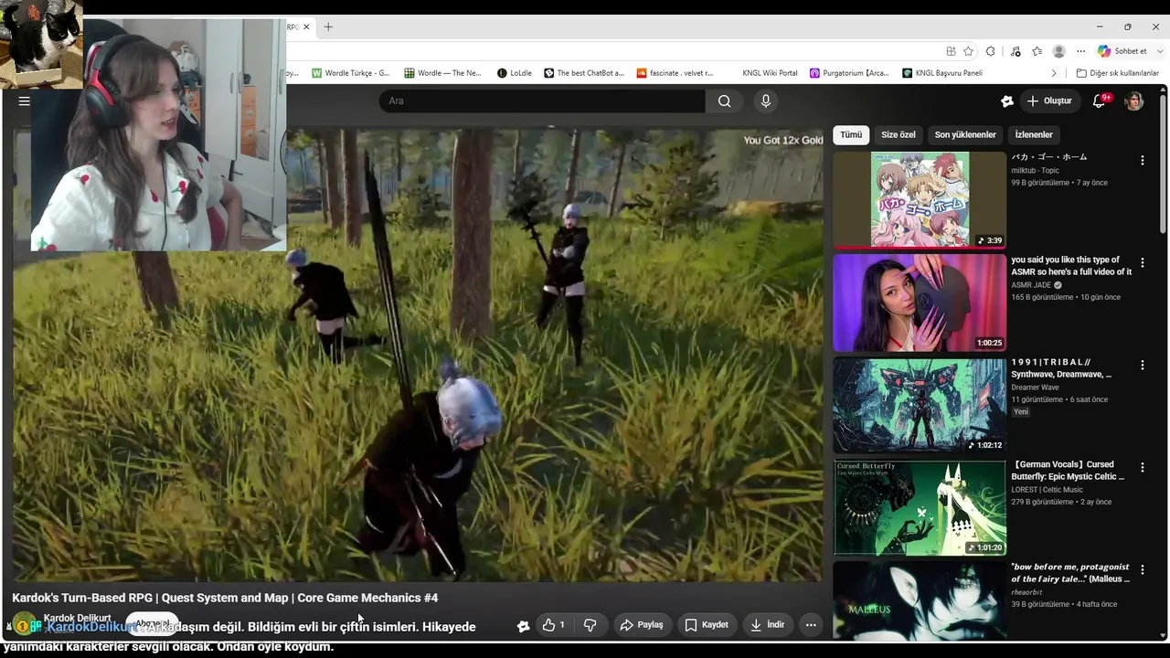Open the browser favorites list icon
The image size is (1170, 658).
click(1037, 51)
